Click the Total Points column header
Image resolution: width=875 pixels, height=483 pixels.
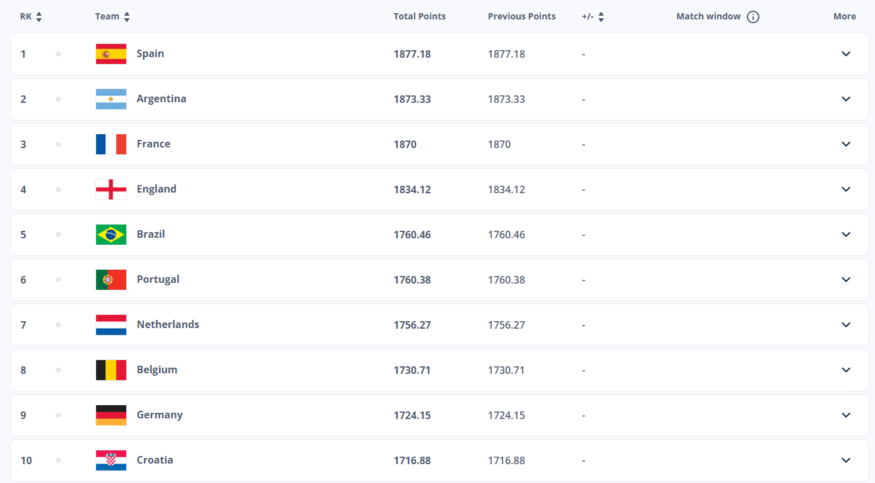[420, 17]
